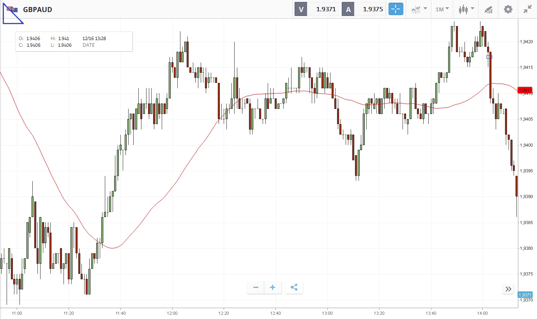537x319 pixels.
Task: Zoom in using the plus button
Action: pyautogui.click(x=273, y=287)
